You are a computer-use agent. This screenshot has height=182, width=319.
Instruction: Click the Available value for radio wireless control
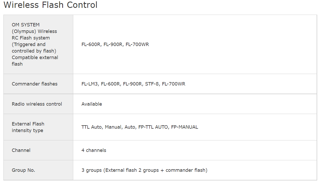(x=92, y=104)
